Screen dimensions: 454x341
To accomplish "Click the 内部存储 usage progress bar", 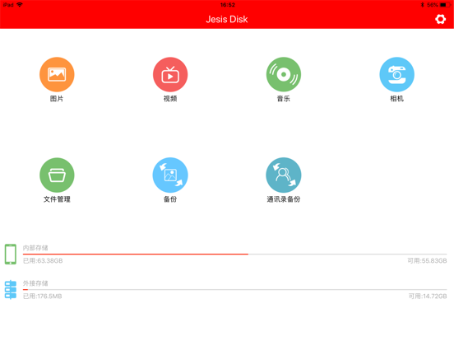I will (235, 254).
